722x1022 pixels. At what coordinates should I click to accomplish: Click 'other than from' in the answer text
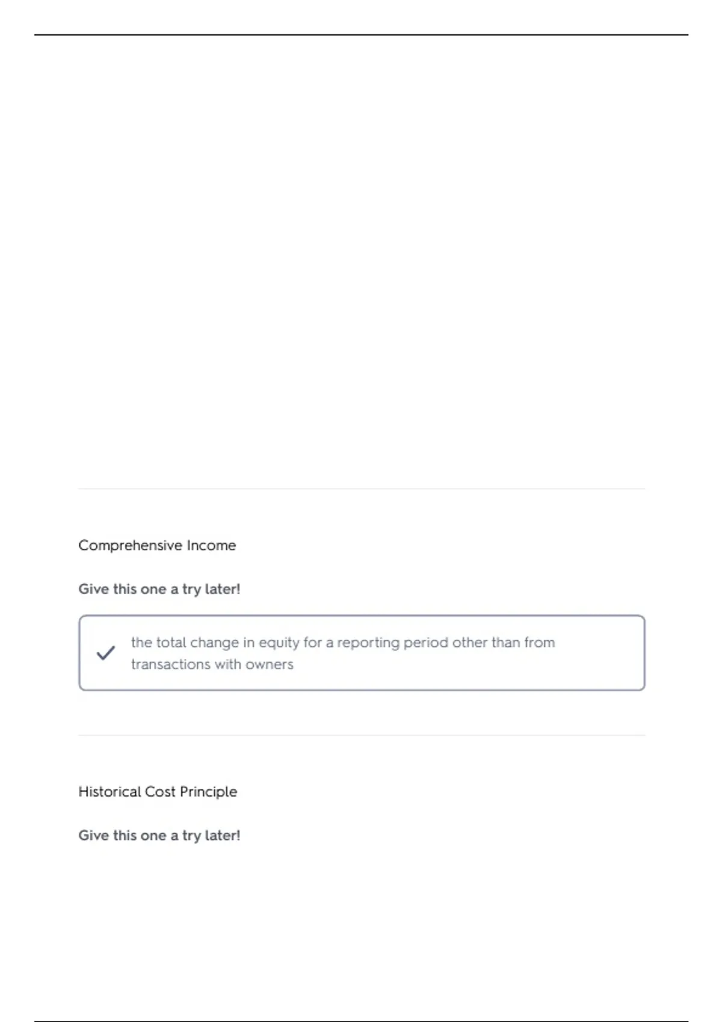point(504,643)
